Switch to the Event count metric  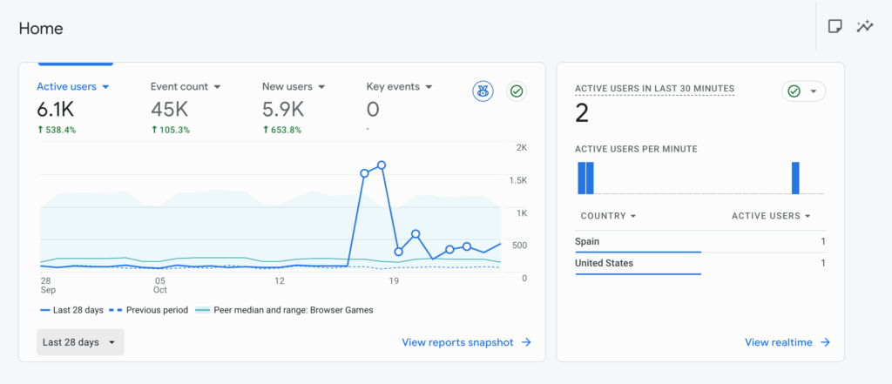pyautogui.click(x=185, y=87)
